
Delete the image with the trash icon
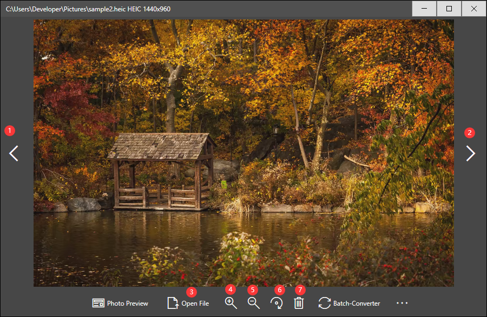tap(299, 303)
